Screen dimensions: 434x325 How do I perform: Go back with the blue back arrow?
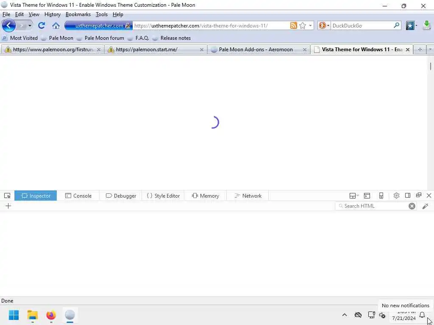9,26
